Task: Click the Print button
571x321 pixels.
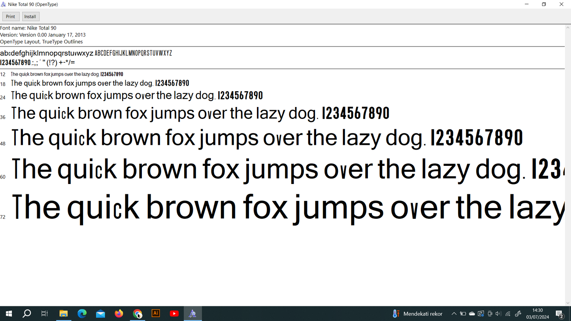Action: click(x=11, y=17)
